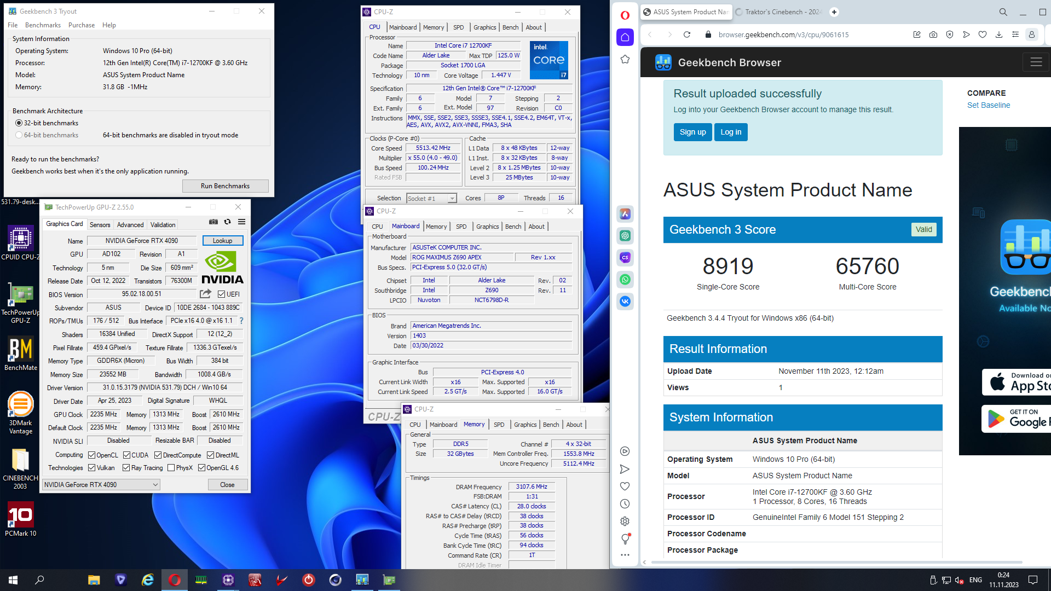Screen dimensions: 1051x591
Task: Open Benchmarks menu in Geekbench
Action: [43, 25]
